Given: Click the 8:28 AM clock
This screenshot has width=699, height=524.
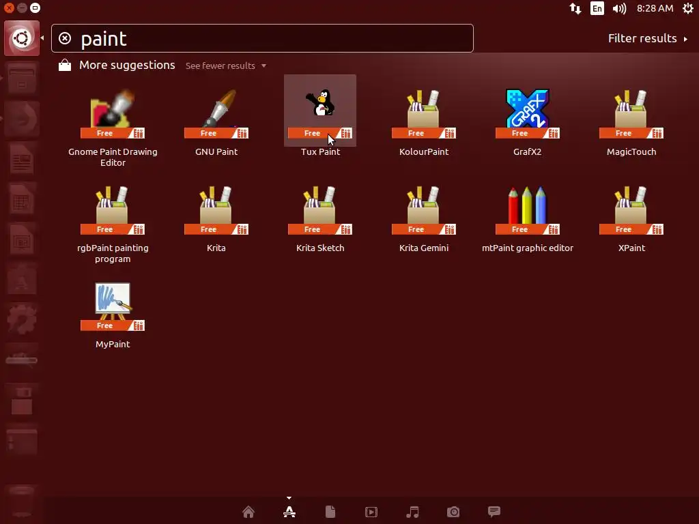Looking at the screenshot, I should [x=655, y=8].
